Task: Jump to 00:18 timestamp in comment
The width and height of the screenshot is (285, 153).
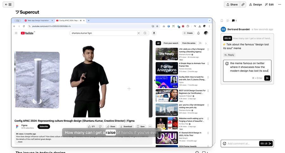Action: (227, 38)
